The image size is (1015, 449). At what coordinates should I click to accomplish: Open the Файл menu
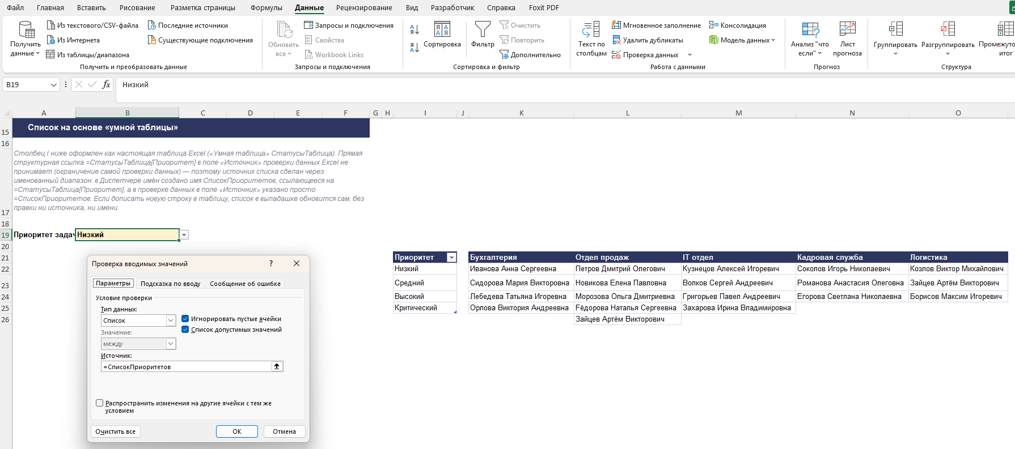pyautogui.click(x=15, y=8)
